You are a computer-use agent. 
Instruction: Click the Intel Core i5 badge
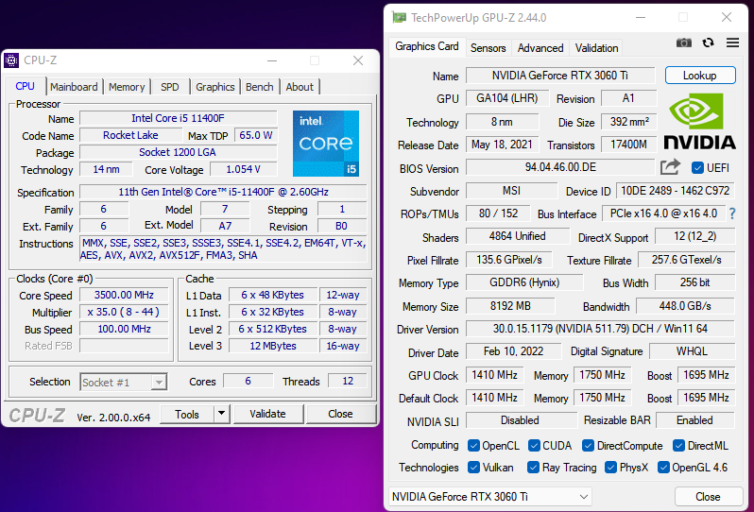[326, 144]
